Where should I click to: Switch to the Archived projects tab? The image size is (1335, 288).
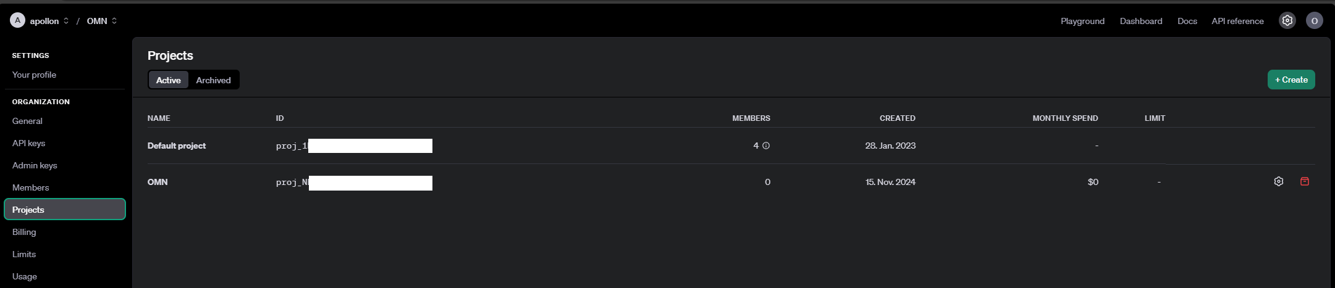tap(213, 80)
